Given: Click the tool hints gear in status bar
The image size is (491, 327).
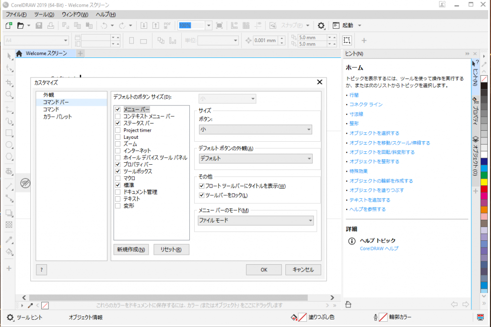Looking at the screenshot, I should pos(10,317).
